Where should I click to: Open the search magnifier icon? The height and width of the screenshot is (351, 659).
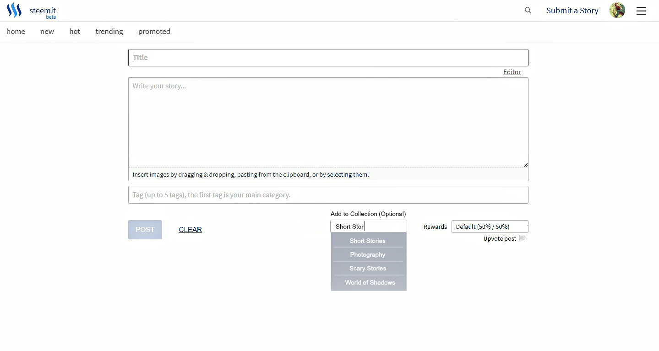click(x=528, y=10)
